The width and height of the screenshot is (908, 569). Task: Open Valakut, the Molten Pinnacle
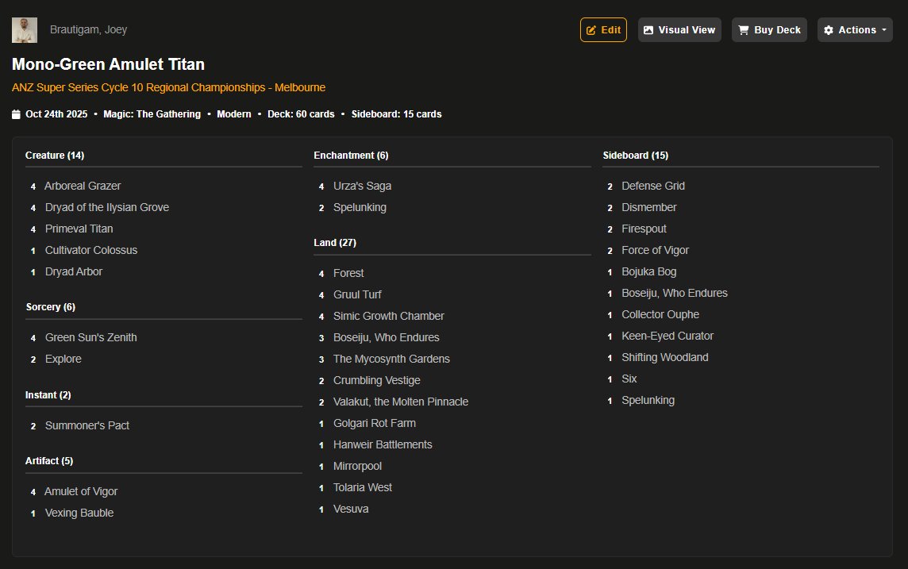[x=401, y=402]
